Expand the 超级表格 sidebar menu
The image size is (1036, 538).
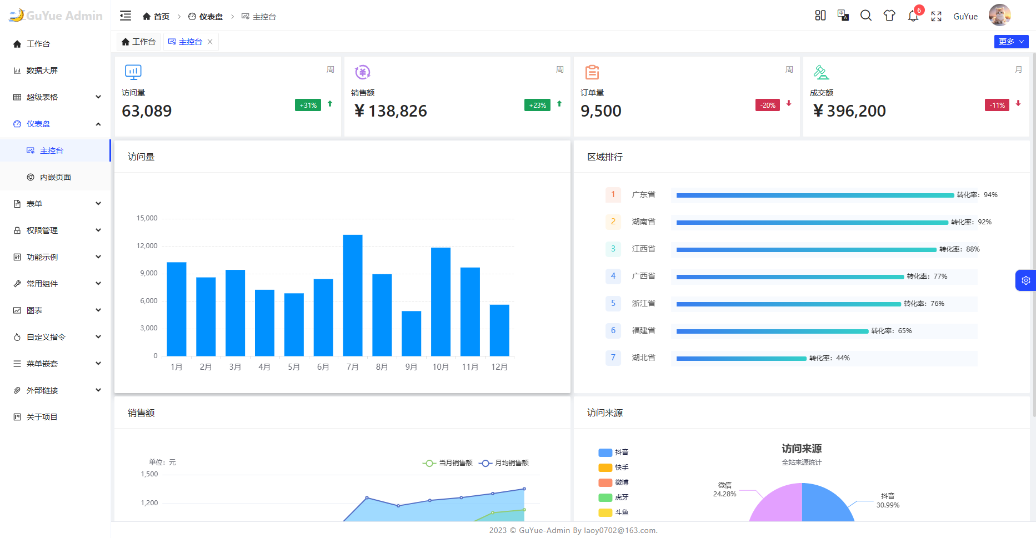click(x=56, y=97)
